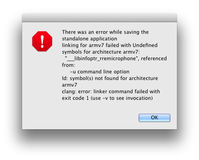Click 'exit code 1 (use -v to see invocation)'

point(107,98)
